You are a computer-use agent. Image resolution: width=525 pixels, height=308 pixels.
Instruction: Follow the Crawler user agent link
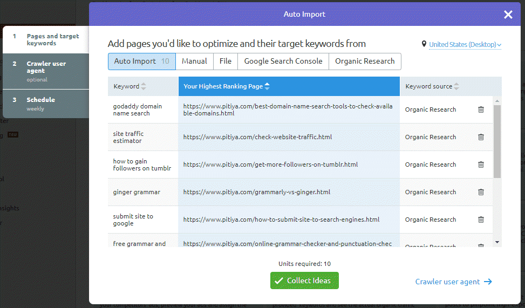pos(453,282)
